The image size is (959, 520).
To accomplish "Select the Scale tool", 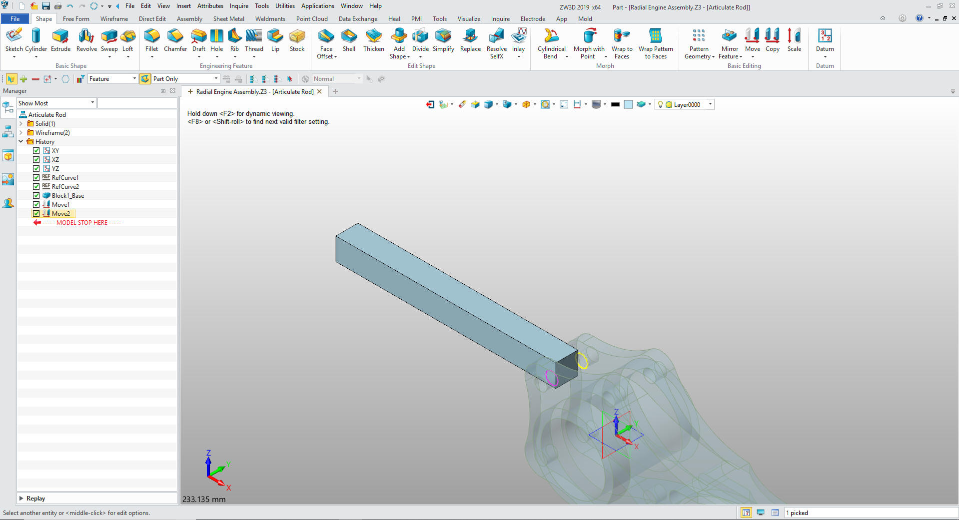I will (x=794, y=40).
